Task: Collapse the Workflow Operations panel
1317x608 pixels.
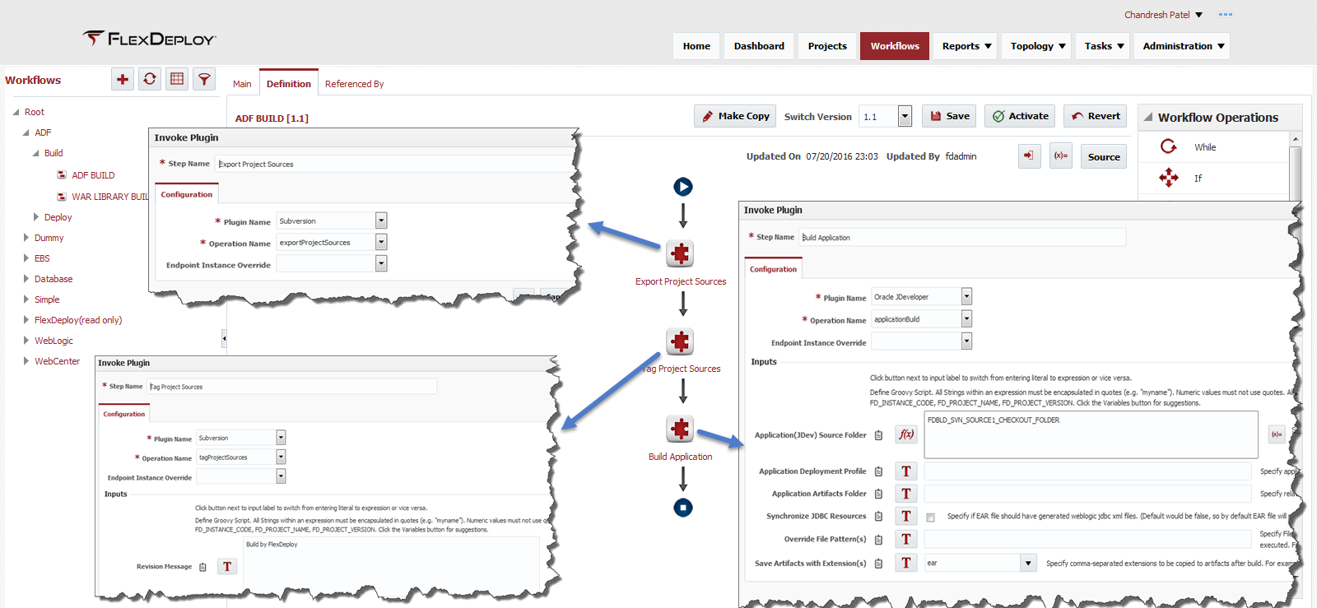Action: click(1147, 118)
